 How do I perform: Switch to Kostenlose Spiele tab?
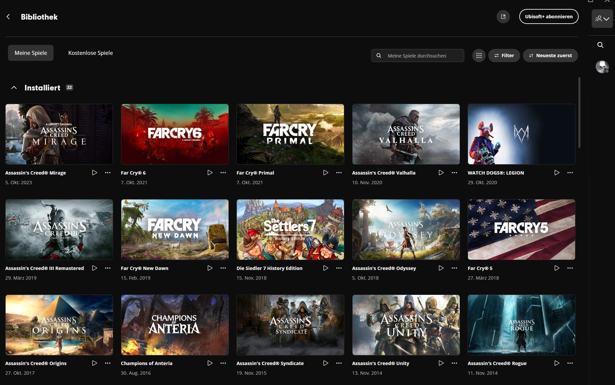[x=90, y=53]
